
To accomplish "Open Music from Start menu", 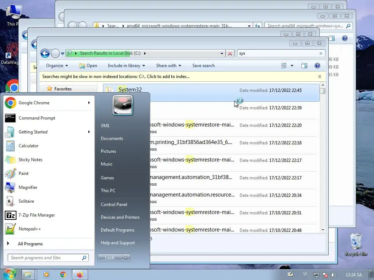I will pyautogui.click(x=107, y=164).
